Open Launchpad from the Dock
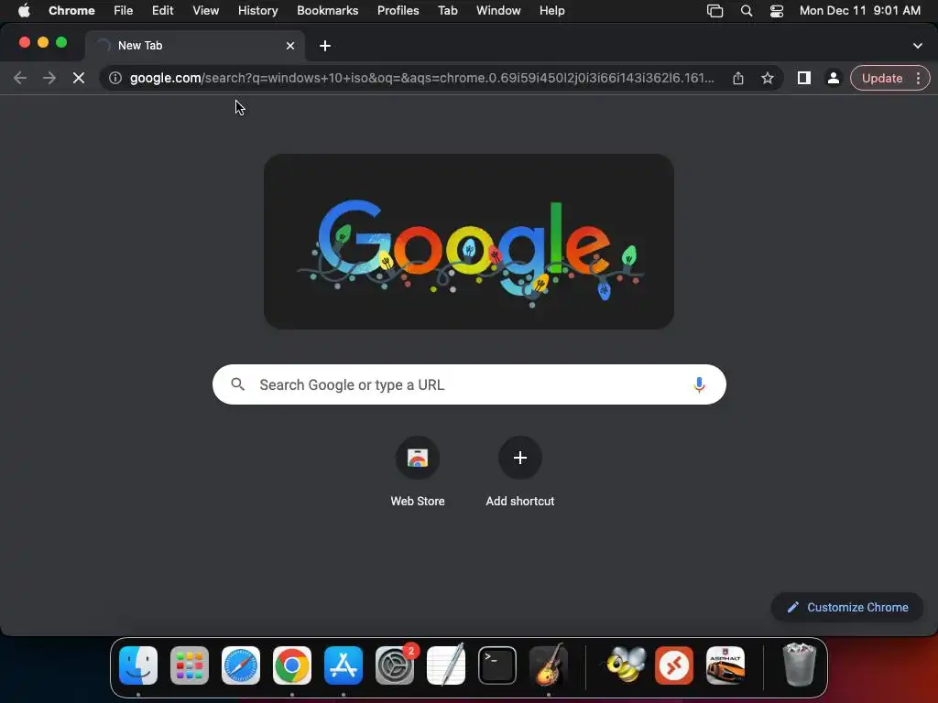The image size is (938, 703). point(190,665)
